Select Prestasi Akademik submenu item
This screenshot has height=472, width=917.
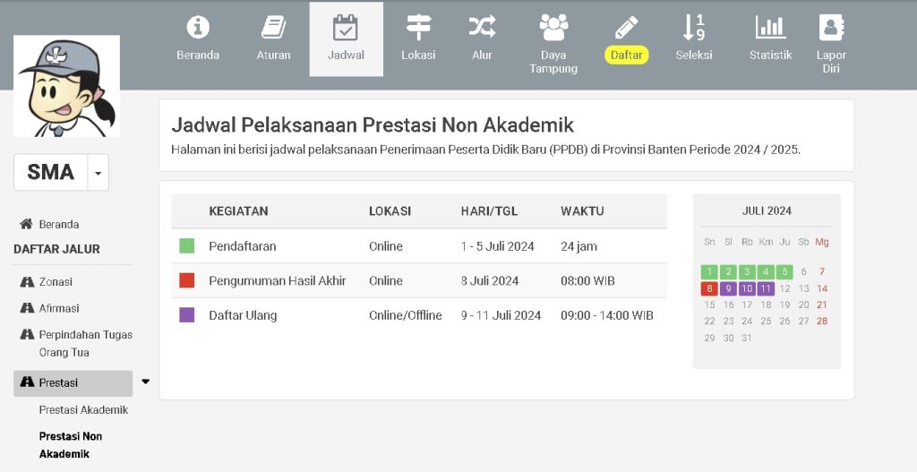(83, 410)
